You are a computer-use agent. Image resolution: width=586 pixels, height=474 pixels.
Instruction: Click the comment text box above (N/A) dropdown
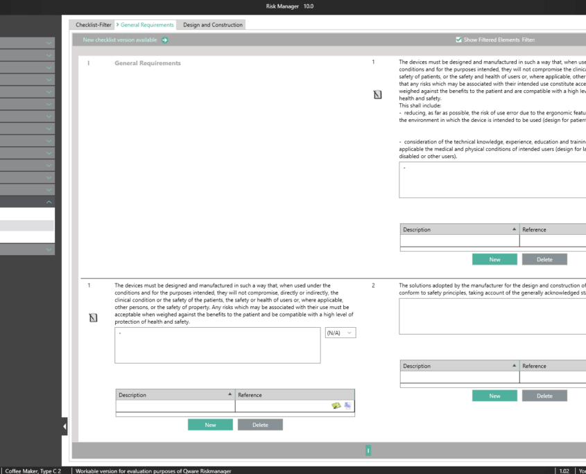pyautogui.click(x=217, y=345)
